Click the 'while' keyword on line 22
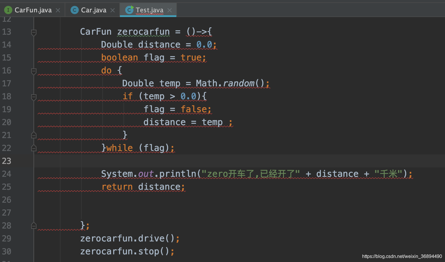The image size is (445, 262). 119,148
